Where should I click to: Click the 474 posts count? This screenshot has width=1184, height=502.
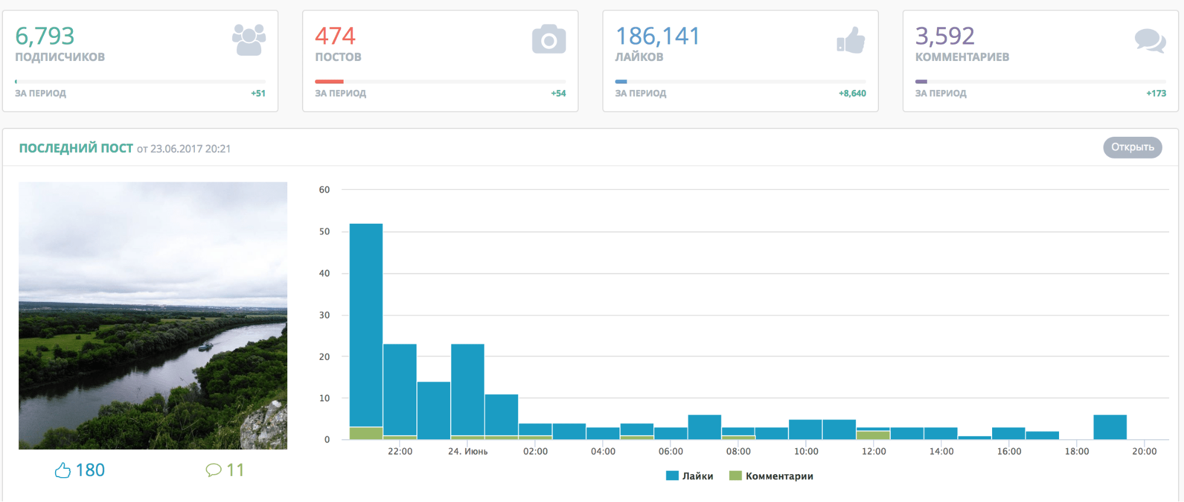click(335, 36)
